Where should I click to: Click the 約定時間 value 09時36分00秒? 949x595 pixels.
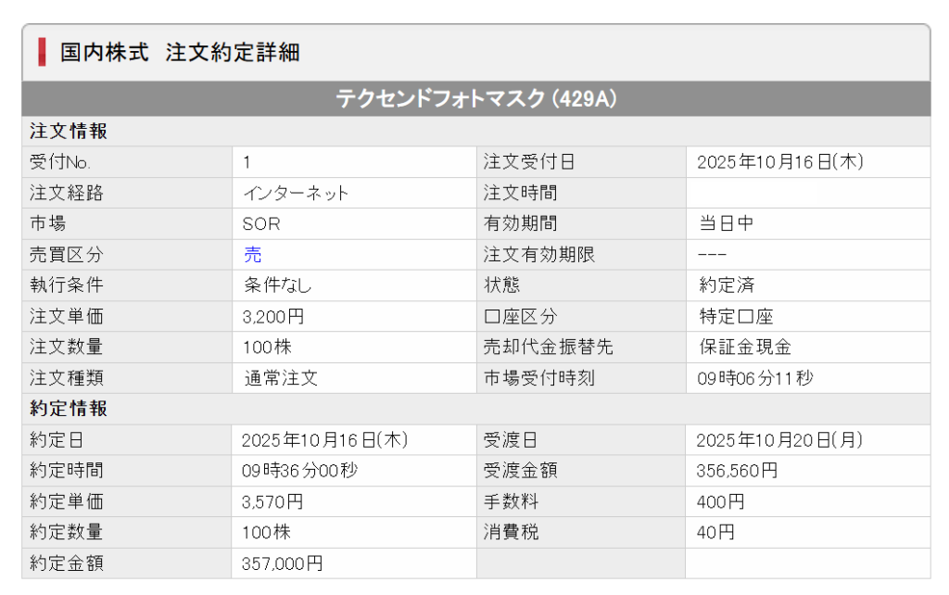(x=299, y=471)
